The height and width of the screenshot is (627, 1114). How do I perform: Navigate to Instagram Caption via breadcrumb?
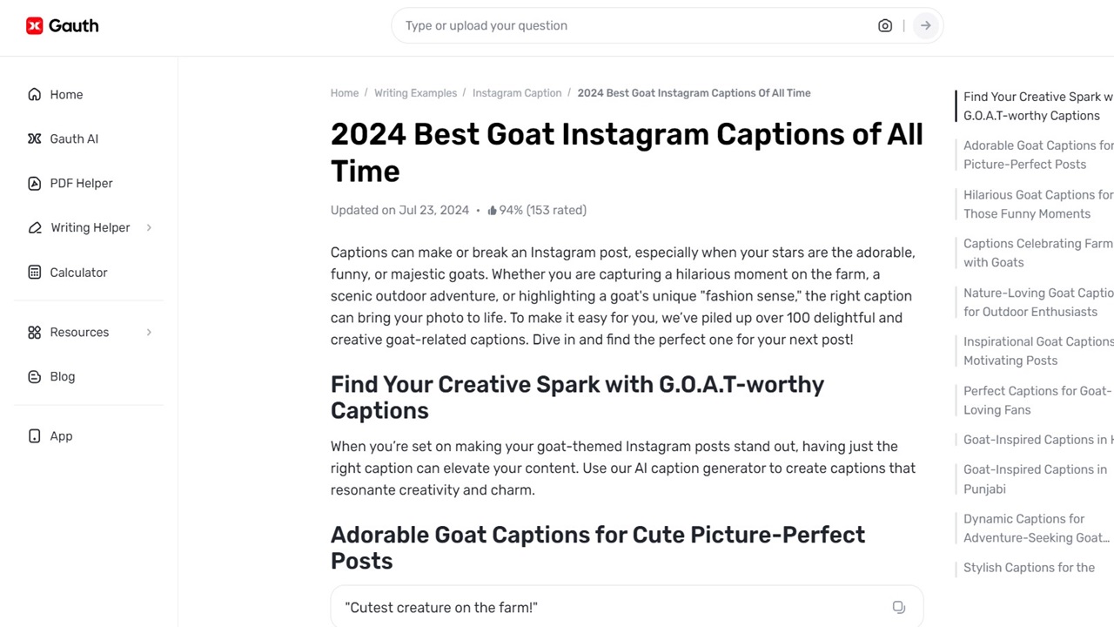tap(517, 92)
